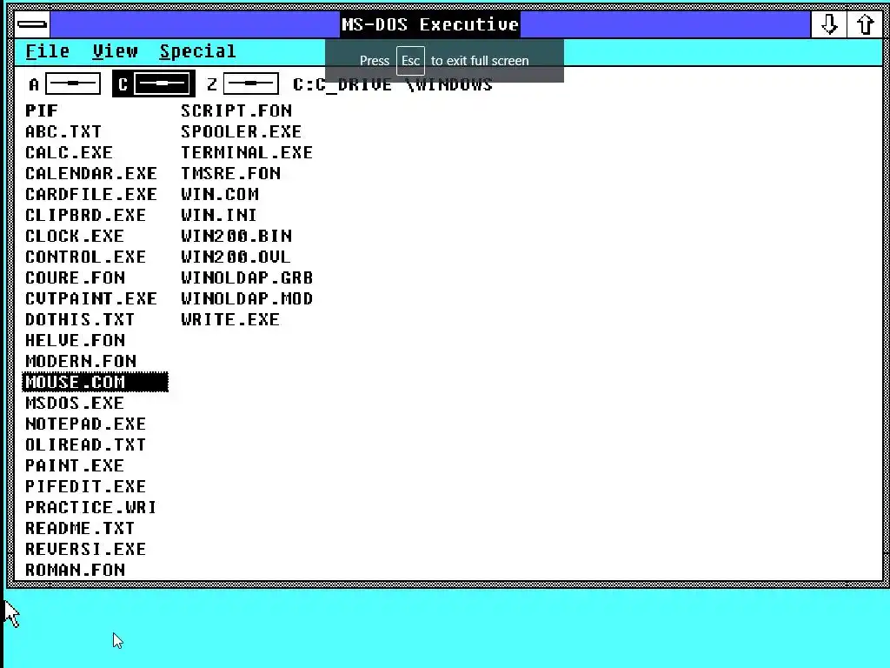Select PRACTICE.WRI document
Image resolution: width=890 pixels, height=668 pixels.
tap(90, 507)
